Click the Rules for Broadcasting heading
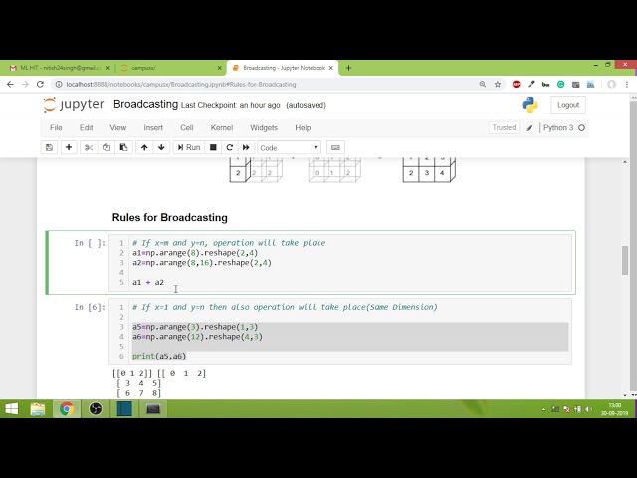Image resolution: width=637 pixels, height=478 pixels. tap(170, 217)
